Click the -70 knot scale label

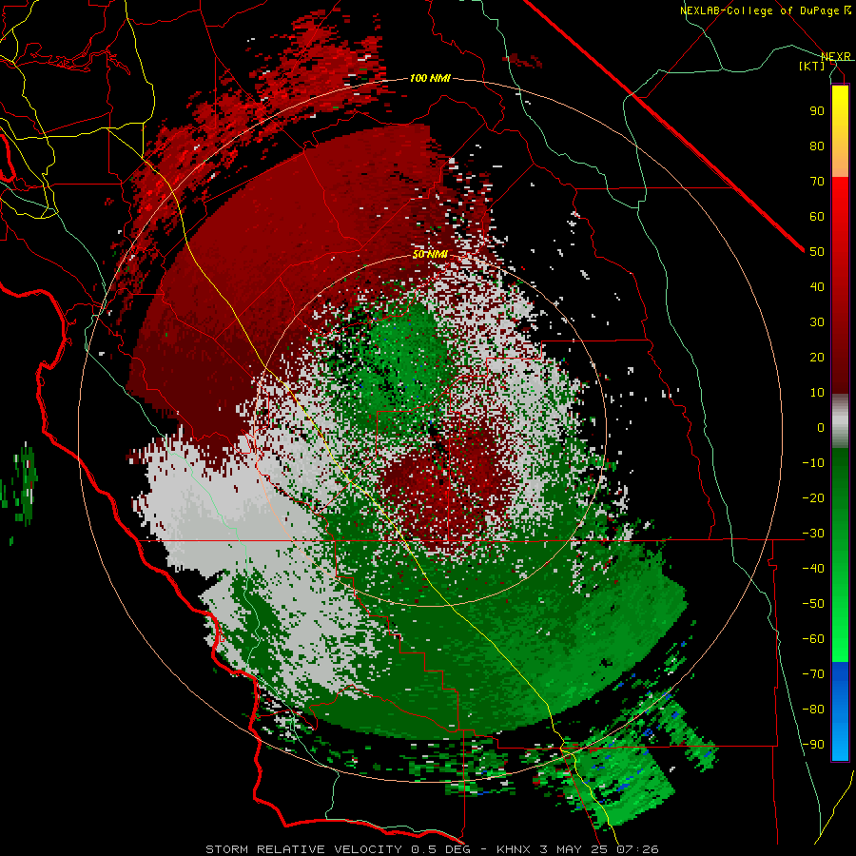pyautogui.click(x=813, y=674)
